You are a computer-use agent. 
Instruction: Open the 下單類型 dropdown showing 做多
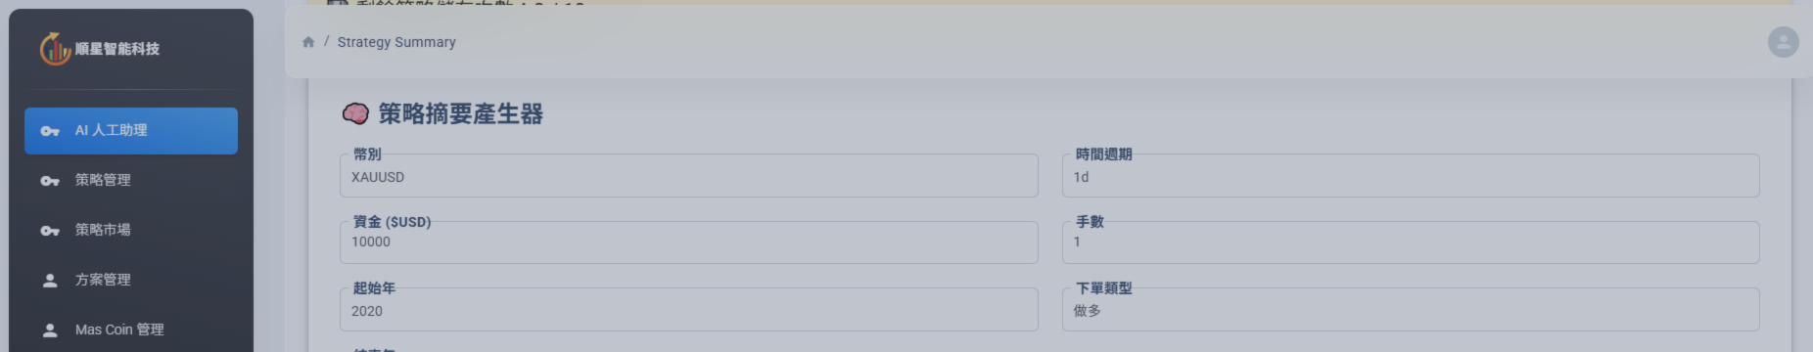point(1411,310)
